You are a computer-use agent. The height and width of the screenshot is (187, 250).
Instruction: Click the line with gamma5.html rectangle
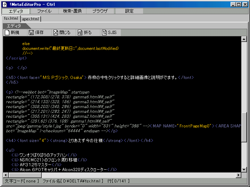pos(60,107)
